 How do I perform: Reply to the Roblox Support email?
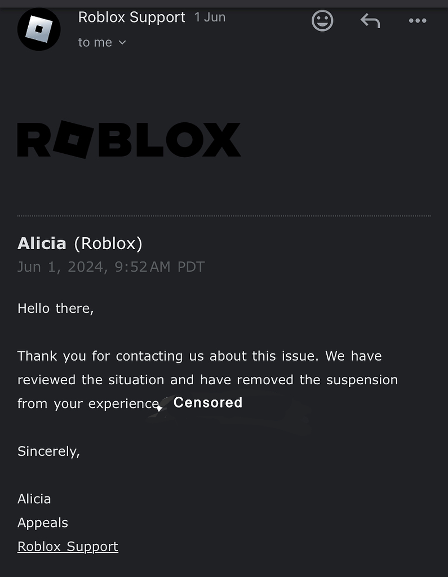coord(370,21)
